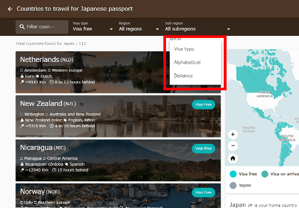Click the Japan gray legend circle
The image size is (299, 208).
(x=233, y=185)
